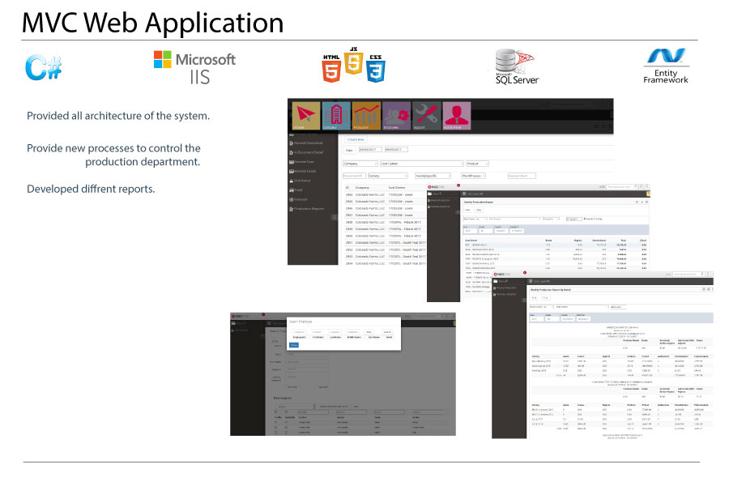This screenshot has height=486, width=729.
Task: Click the Create New button
Action: pos(357,140)
